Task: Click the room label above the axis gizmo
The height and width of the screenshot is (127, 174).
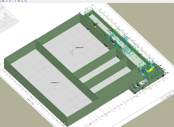Action: (80, 48)
